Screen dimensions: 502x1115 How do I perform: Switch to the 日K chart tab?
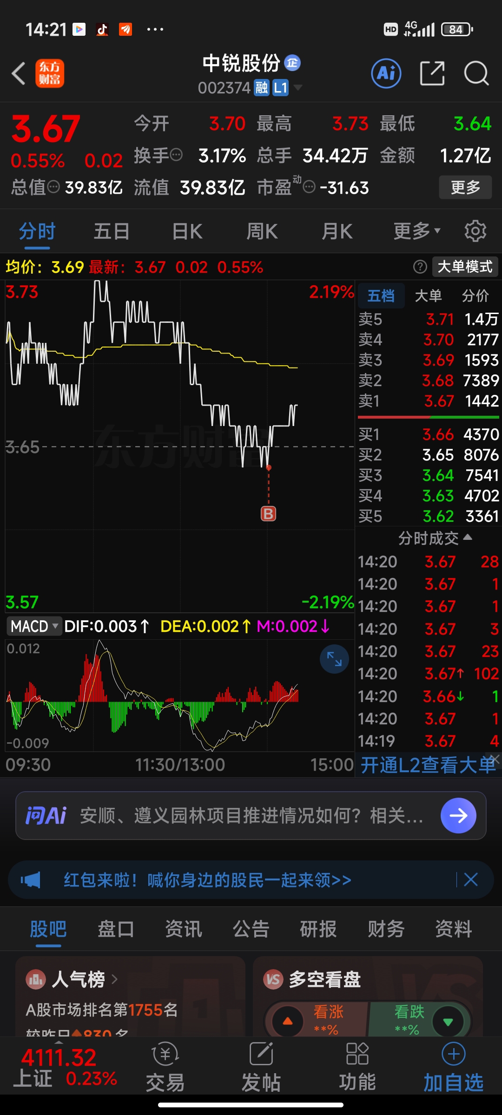tap(187, 231)
